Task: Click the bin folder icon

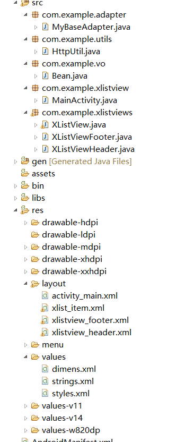Action: [x=25, y=186]
